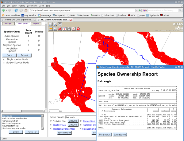This screenshot has height=141, width=184.
Task: Select the pan hand tool
Action: tap(60, 24)
